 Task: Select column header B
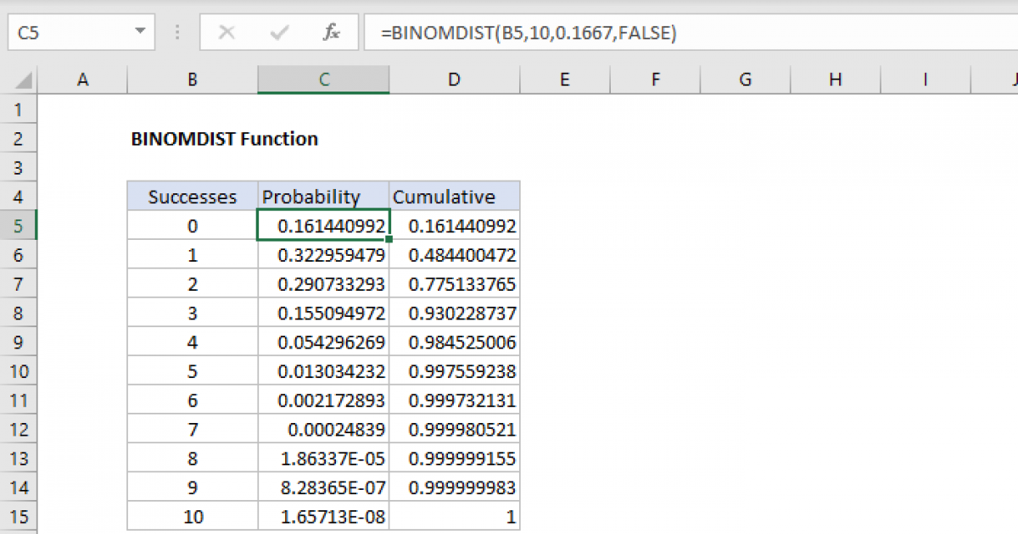click(x=192, y=78)
